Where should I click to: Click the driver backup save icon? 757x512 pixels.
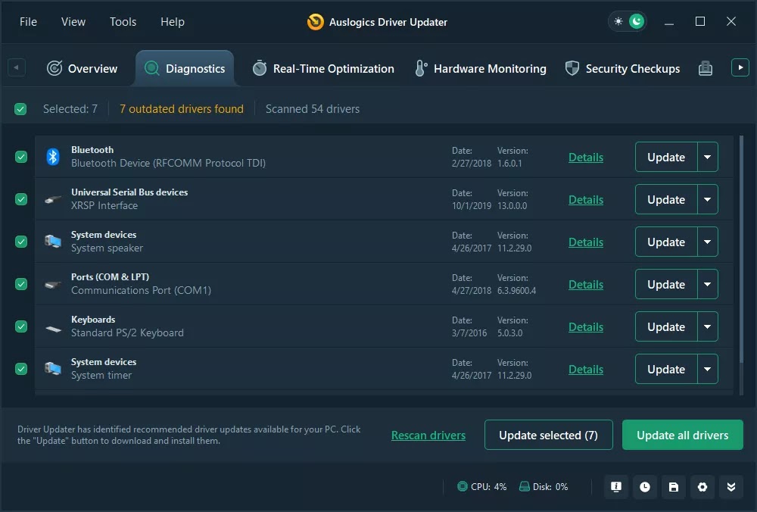674,487
